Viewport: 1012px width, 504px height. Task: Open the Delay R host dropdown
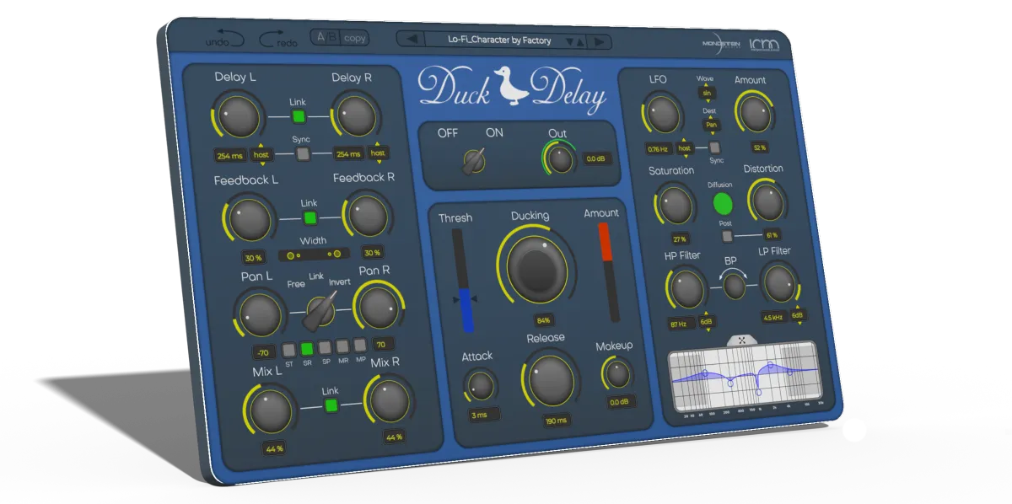[377, 153]
